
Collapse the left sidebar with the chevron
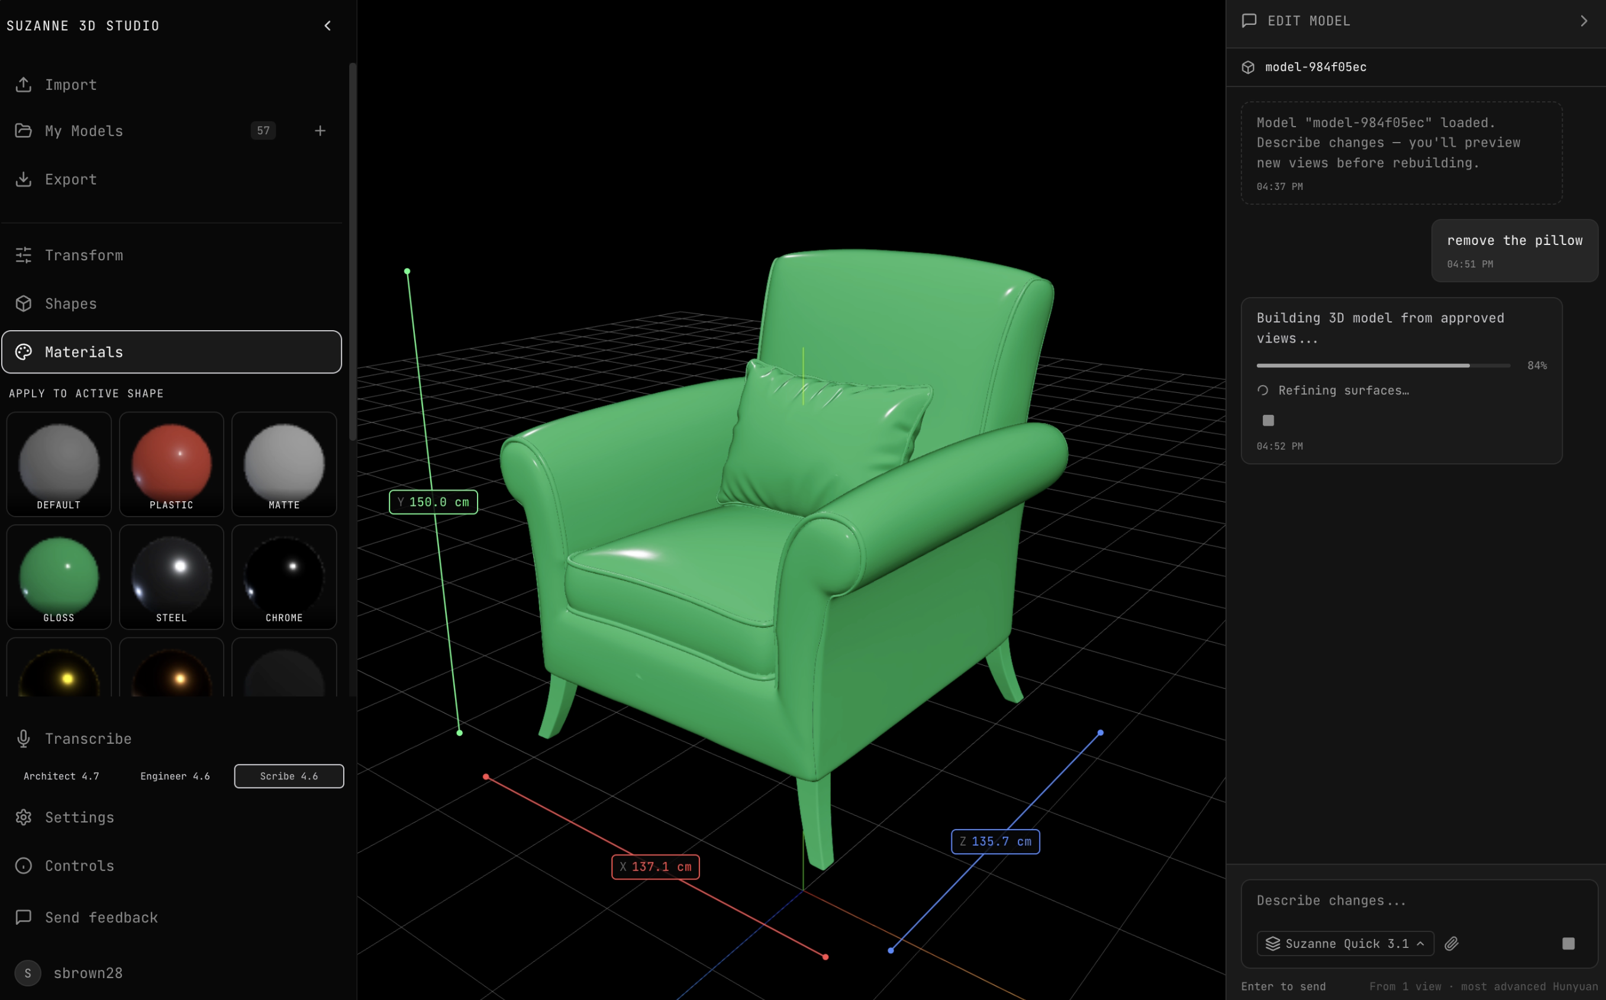click(327, 26)
